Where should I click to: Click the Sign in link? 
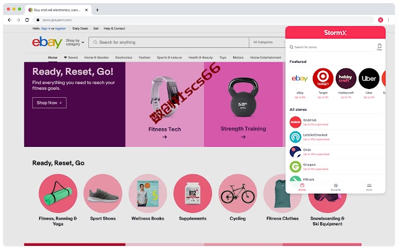(x=46, y=29)
